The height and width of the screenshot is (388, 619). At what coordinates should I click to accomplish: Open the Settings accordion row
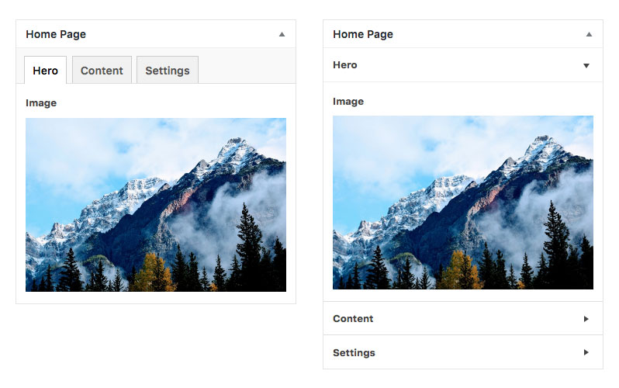pos(463,352)
